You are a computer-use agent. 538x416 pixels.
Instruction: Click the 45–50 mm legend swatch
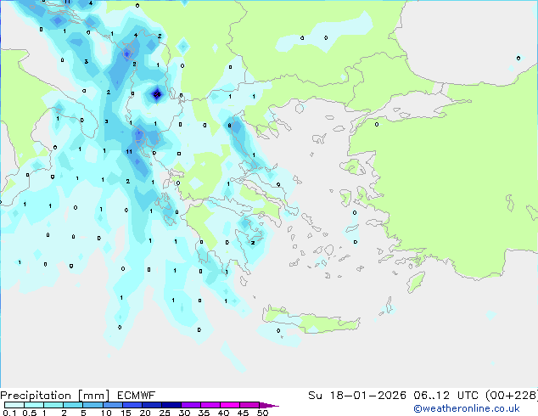pyautogui.click(x=249, y=405)
